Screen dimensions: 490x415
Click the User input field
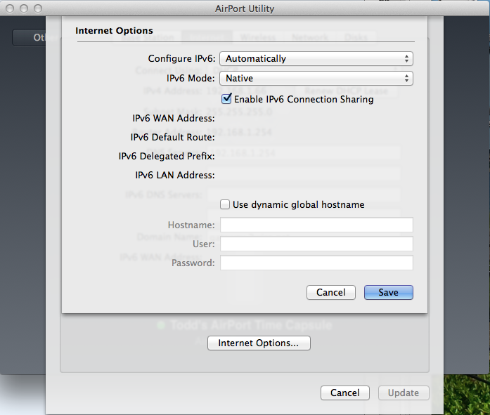tap(316, 244)
